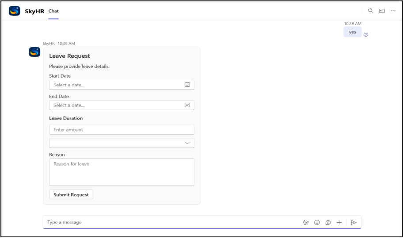Click the Enter amount duration field
This screenshot has width=403, height=238.
[122, 130]
